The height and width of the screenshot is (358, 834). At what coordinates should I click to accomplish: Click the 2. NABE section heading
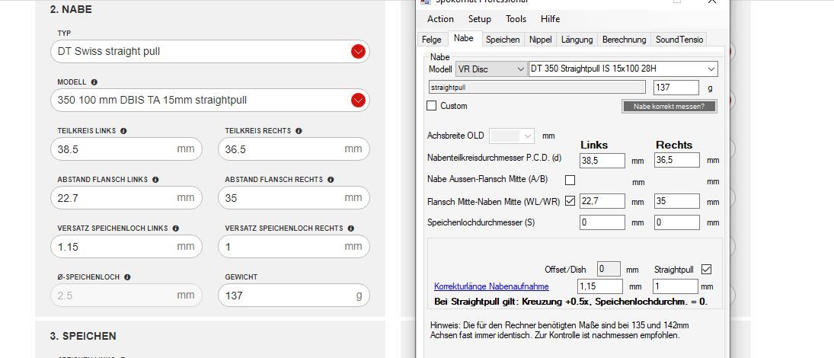pos(71,10)
